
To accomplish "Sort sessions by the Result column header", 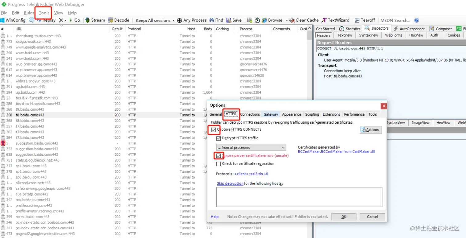I will coord(117,29).
